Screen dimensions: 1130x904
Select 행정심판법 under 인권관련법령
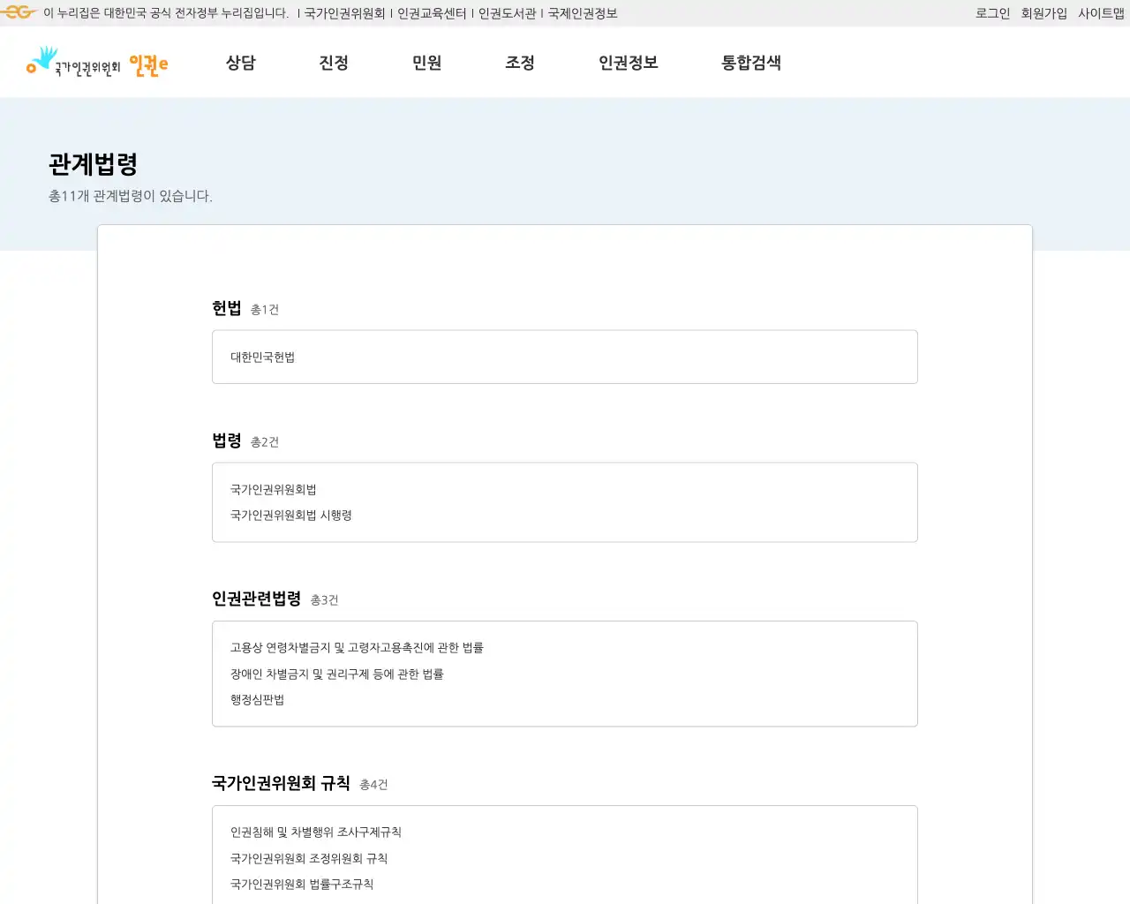[x=256, y=700]
